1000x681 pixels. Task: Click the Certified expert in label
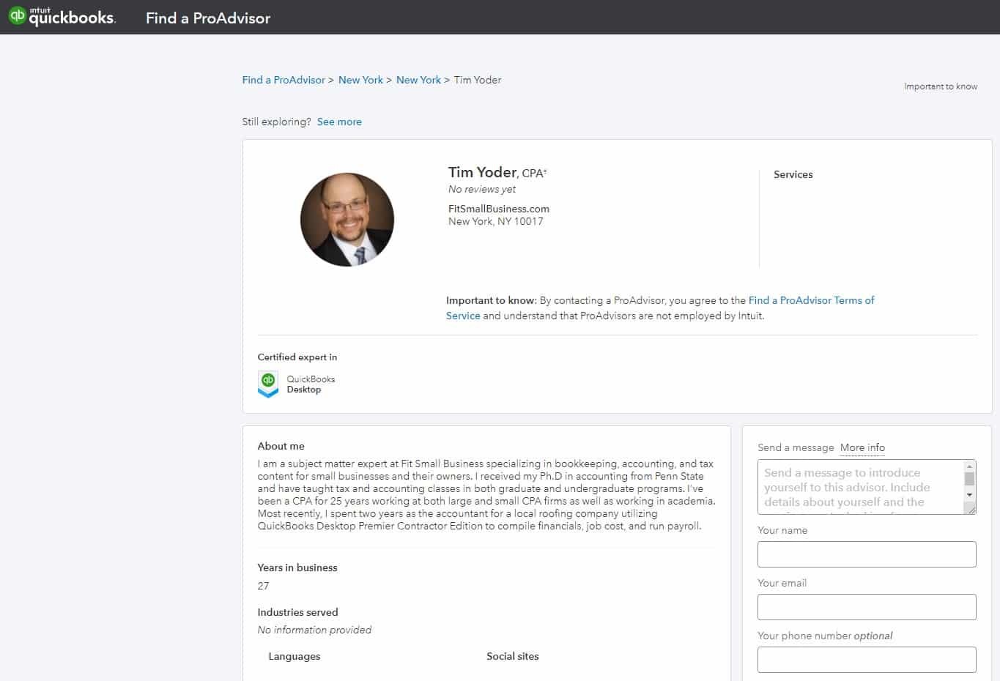click(297, 357)
